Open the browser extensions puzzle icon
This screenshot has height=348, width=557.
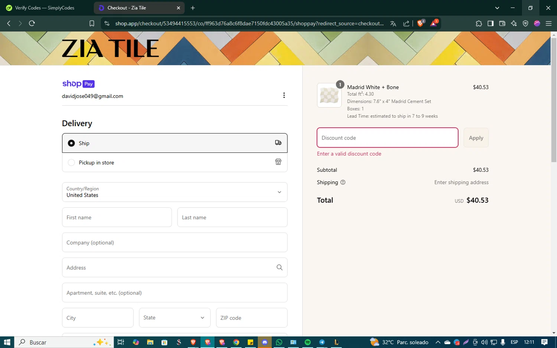(479, 23)
